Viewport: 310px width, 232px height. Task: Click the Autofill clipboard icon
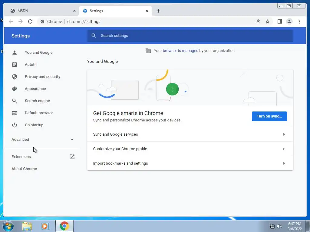(x=15, y=65)
